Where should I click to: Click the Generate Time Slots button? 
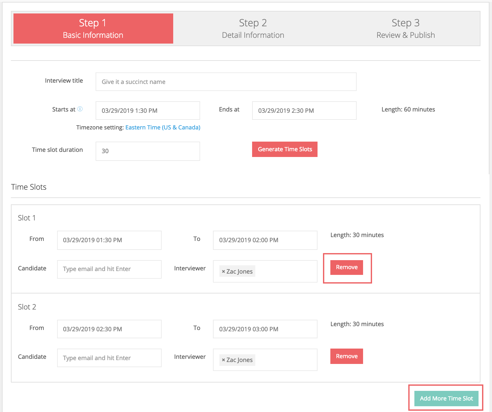[284, 149]
